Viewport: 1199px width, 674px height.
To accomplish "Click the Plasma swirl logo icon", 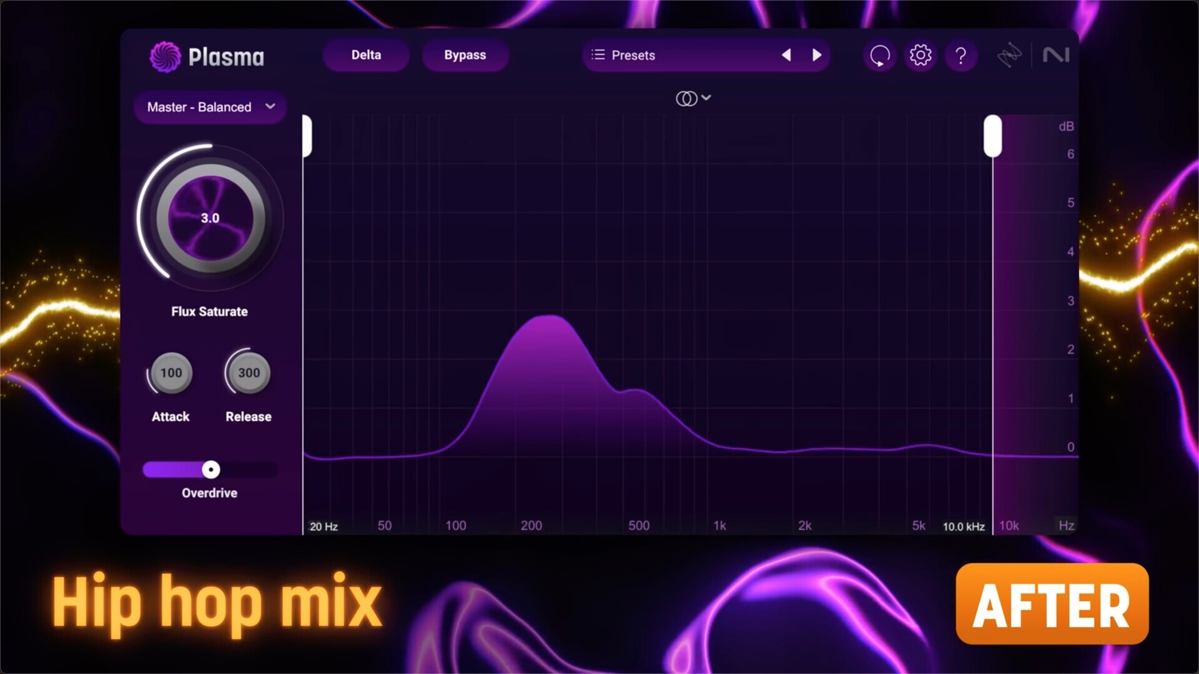I will click(165, 57).
